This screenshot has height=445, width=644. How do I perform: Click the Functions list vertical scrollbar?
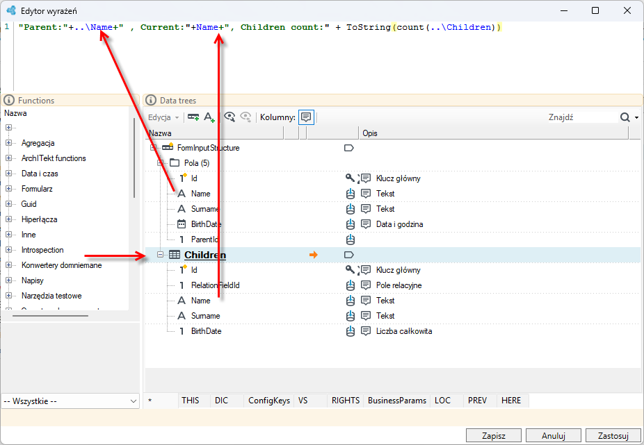point(134,158)
